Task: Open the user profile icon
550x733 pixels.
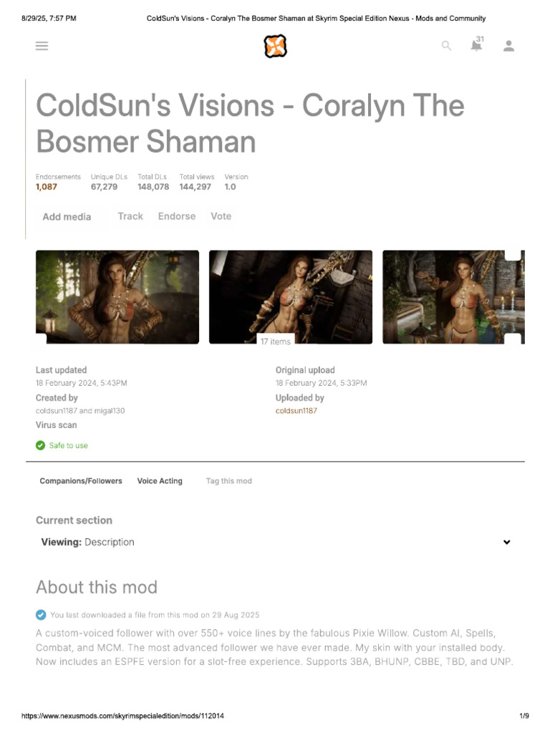Action: (508, 46)
